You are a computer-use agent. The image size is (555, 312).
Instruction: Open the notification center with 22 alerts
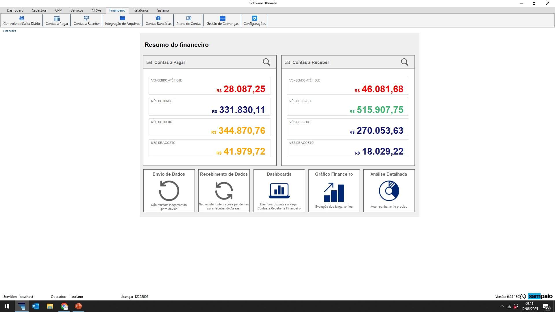tap(546, 307)
